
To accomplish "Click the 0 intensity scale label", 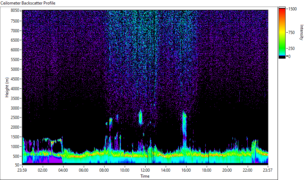I will coord(289,57).
